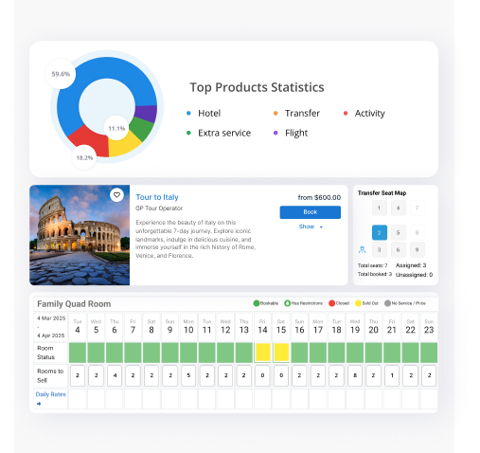Viewport: 480px width, 453px height.
Task: Click the Mon 17 date column header
Action: click(318, 327)
